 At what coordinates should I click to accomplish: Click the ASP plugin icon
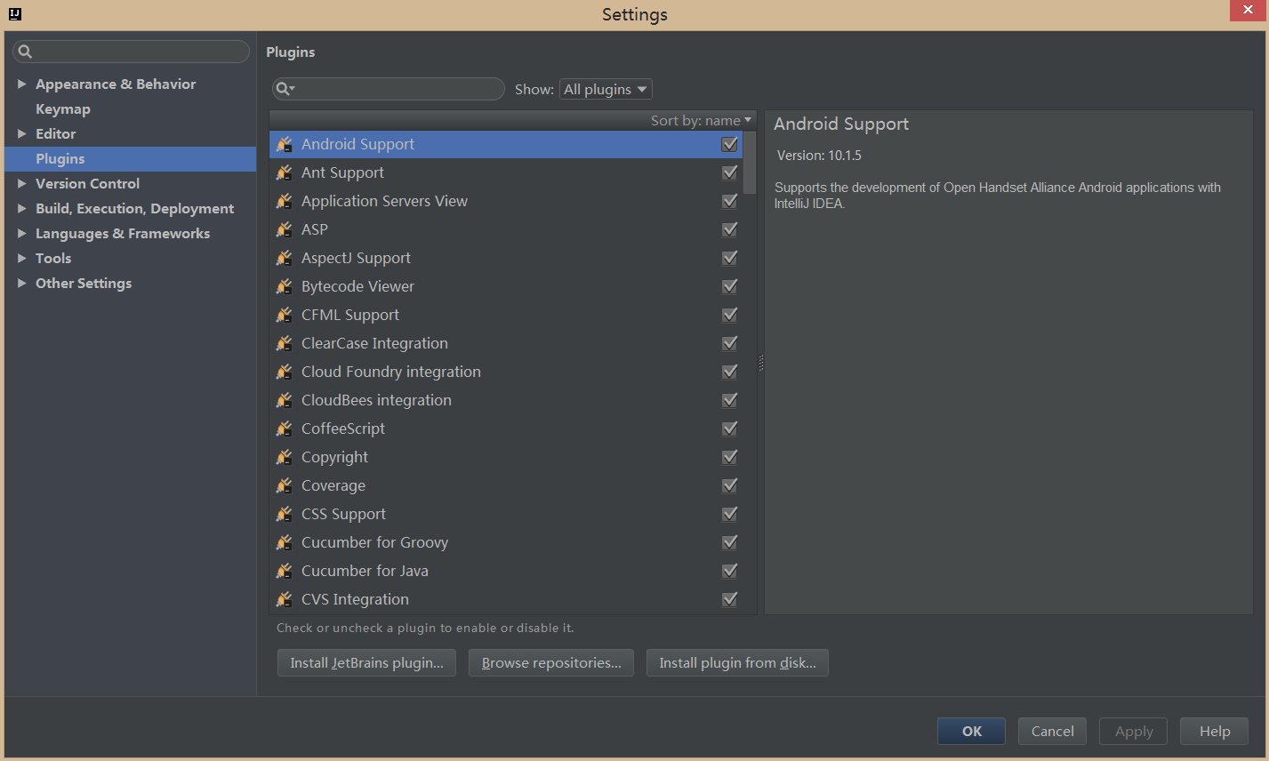(x=285, y=229)
